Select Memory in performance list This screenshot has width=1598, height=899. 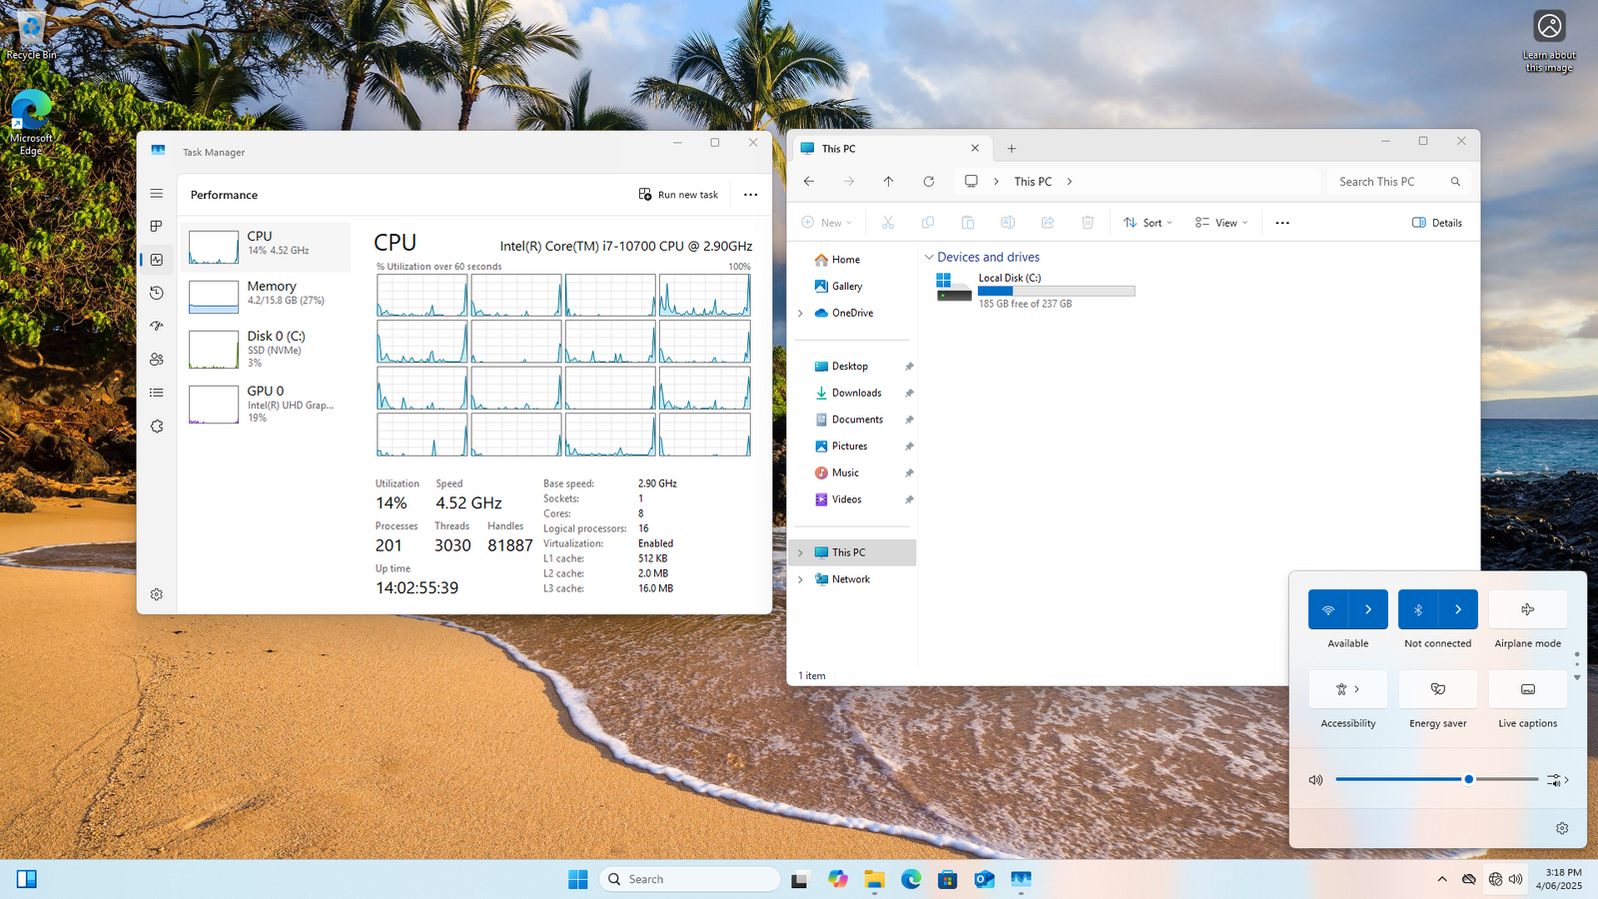click(266, 297)
